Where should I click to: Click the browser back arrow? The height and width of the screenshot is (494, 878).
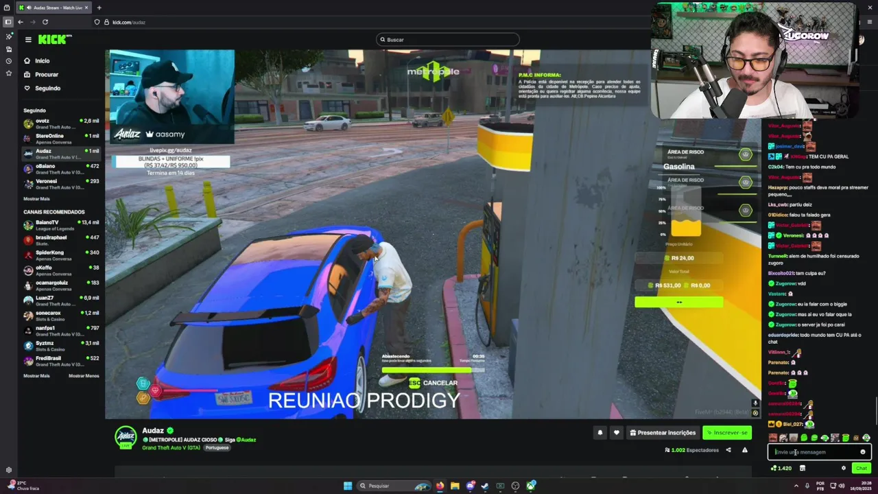(21, 22)
